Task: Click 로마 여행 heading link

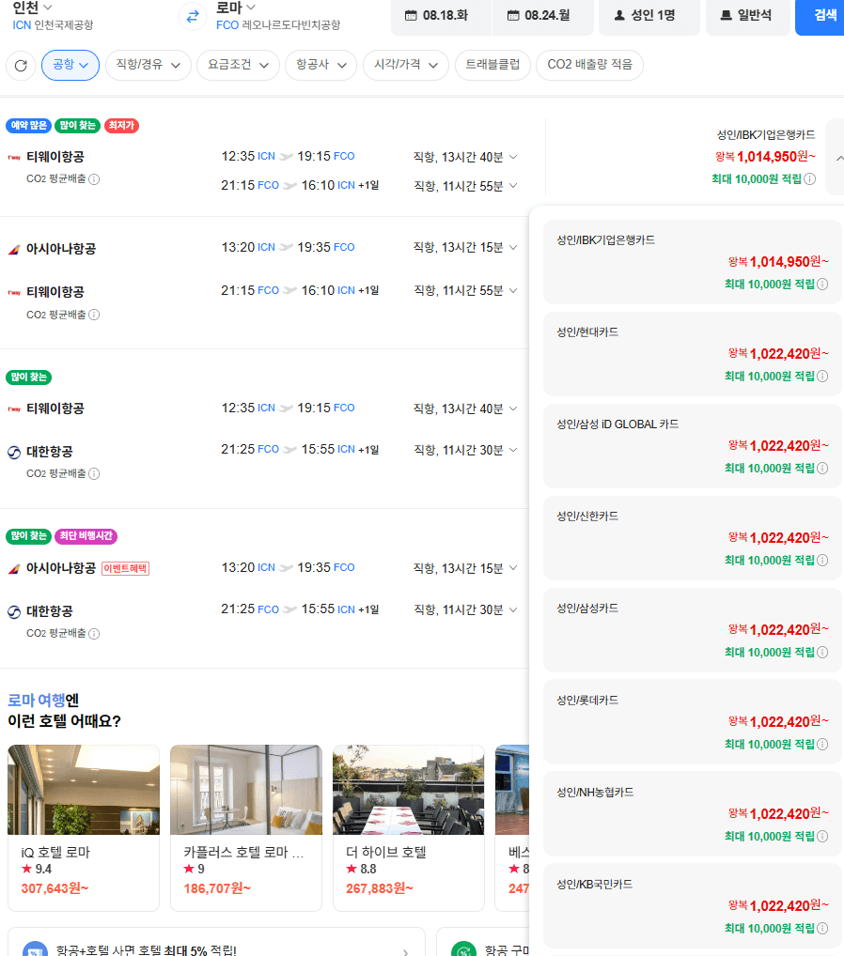Action: coord(36,700)
